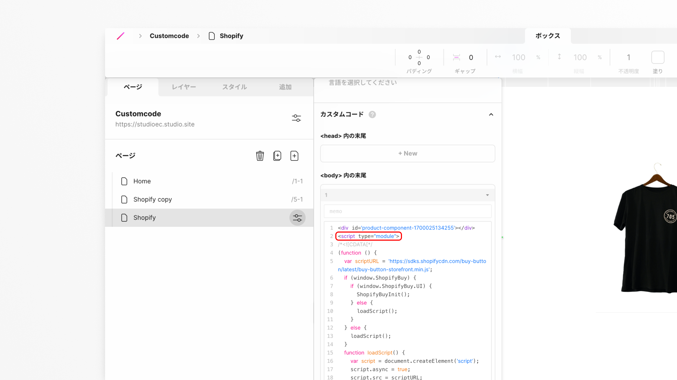
Task: Click the padding top value
Action: [x=419, y=52]
